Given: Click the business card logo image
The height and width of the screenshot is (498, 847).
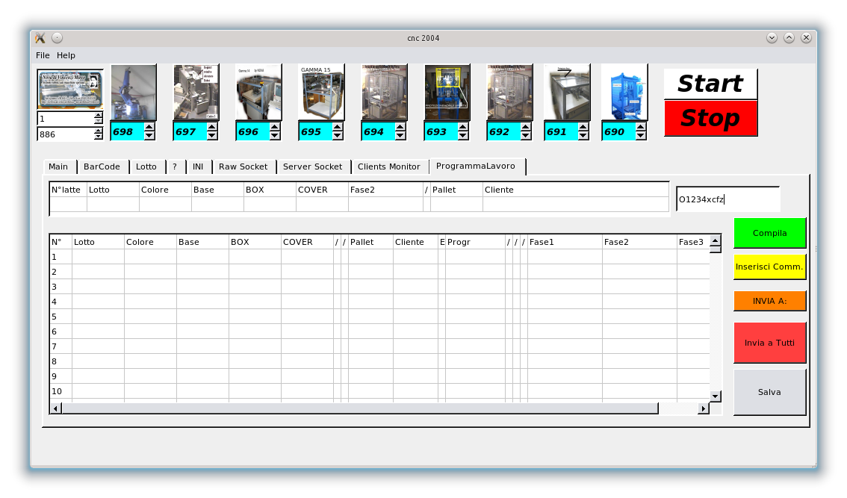Looking at the screenshot, I should pyautogui.click(x=70, y=90).
